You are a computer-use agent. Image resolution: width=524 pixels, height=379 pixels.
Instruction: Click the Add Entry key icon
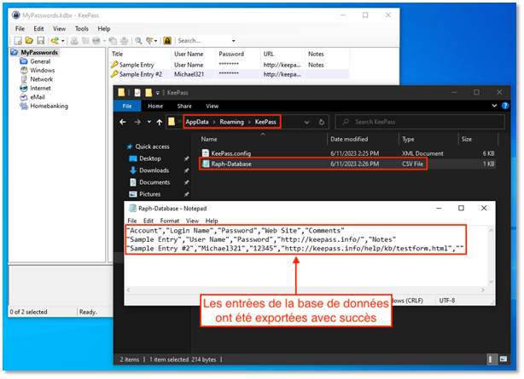point(55,41)
